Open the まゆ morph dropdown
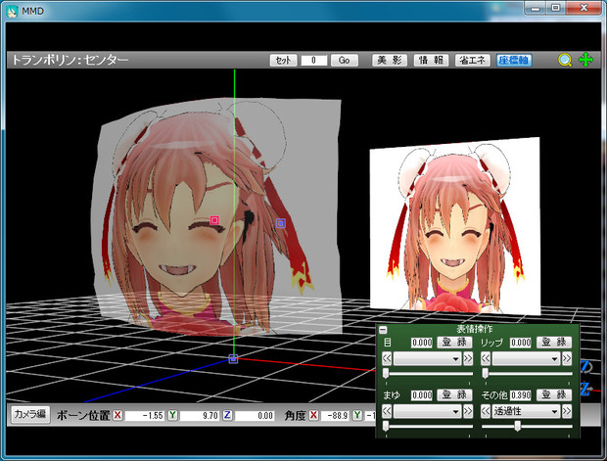This screenshot has width=607, height=461. pyautogui.click(x=428, y=411)
